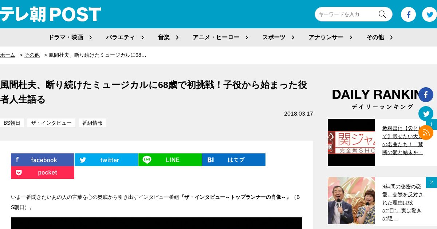Open the 音楽 menu
This screenshot has height=229, width=437.
point(164,37)
